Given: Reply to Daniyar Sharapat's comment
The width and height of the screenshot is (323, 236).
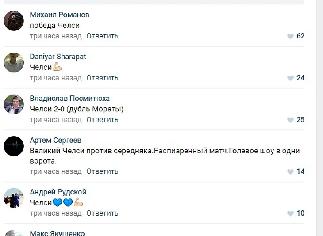Looking at the screenshot, I should (102, 78).
